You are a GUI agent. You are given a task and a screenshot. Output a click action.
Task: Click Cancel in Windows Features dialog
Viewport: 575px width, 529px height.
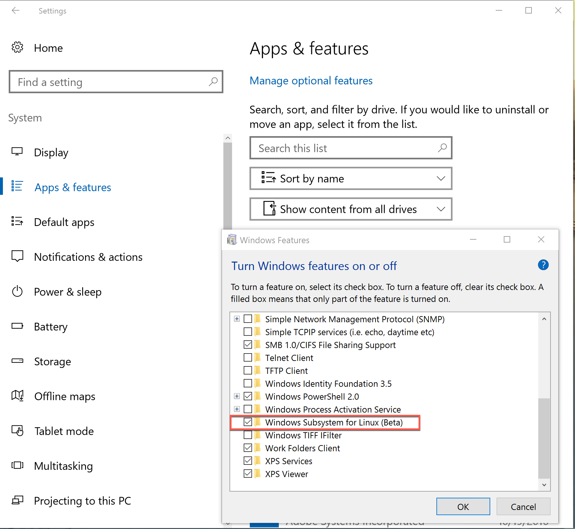(x=523, y=506)
